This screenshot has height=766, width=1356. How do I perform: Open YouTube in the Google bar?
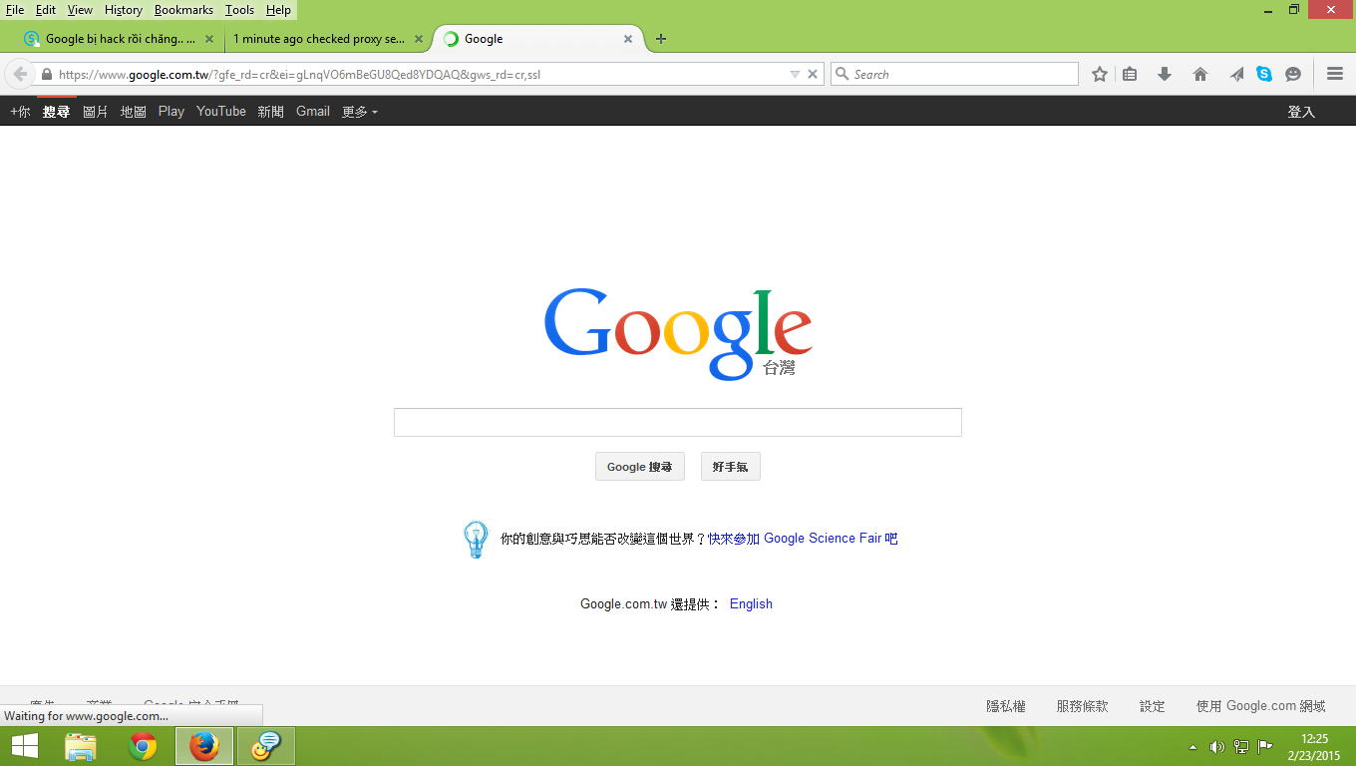click(x=221, y=112)
